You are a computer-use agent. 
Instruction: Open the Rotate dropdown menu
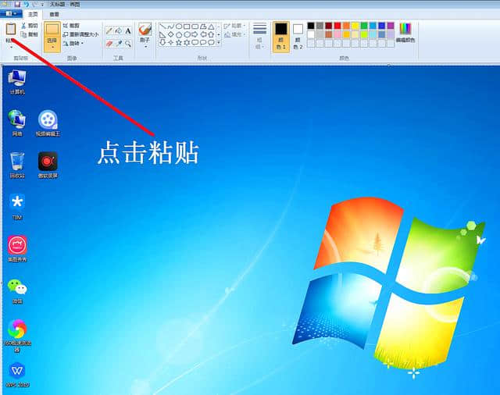73,43
